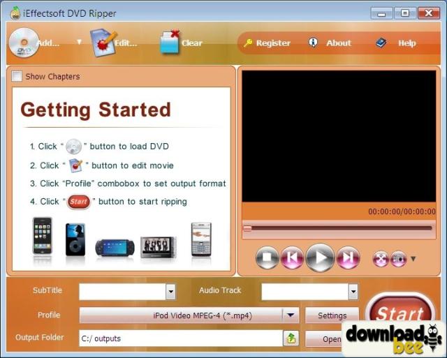
Task: Click the PSP device thumbnail
Action: tap(115, 248)
